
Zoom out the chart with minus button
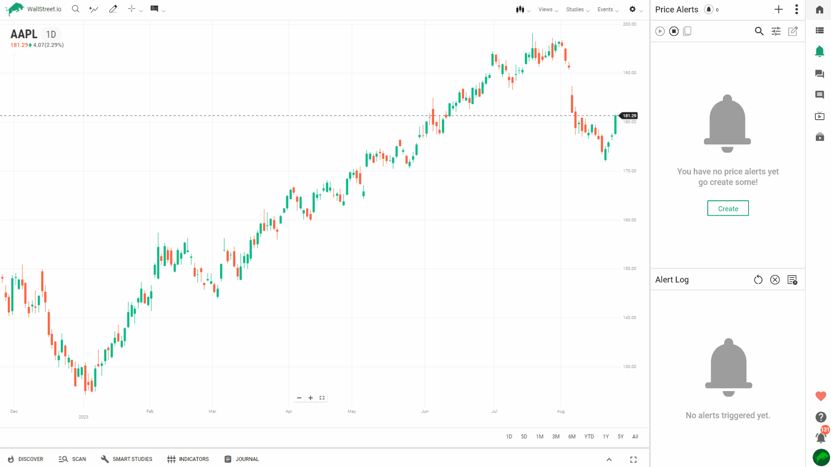299,398
